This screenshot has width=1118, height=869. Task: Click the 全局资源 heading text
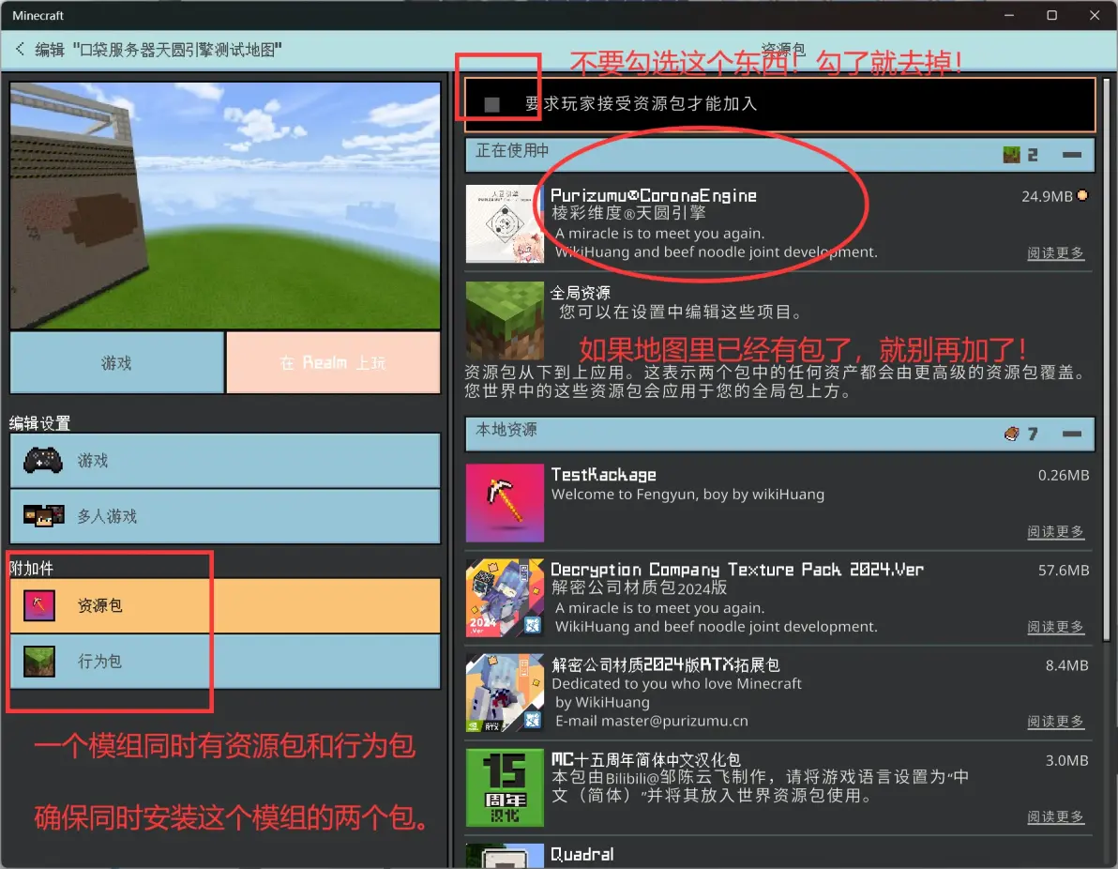click(x=581, y=293)
